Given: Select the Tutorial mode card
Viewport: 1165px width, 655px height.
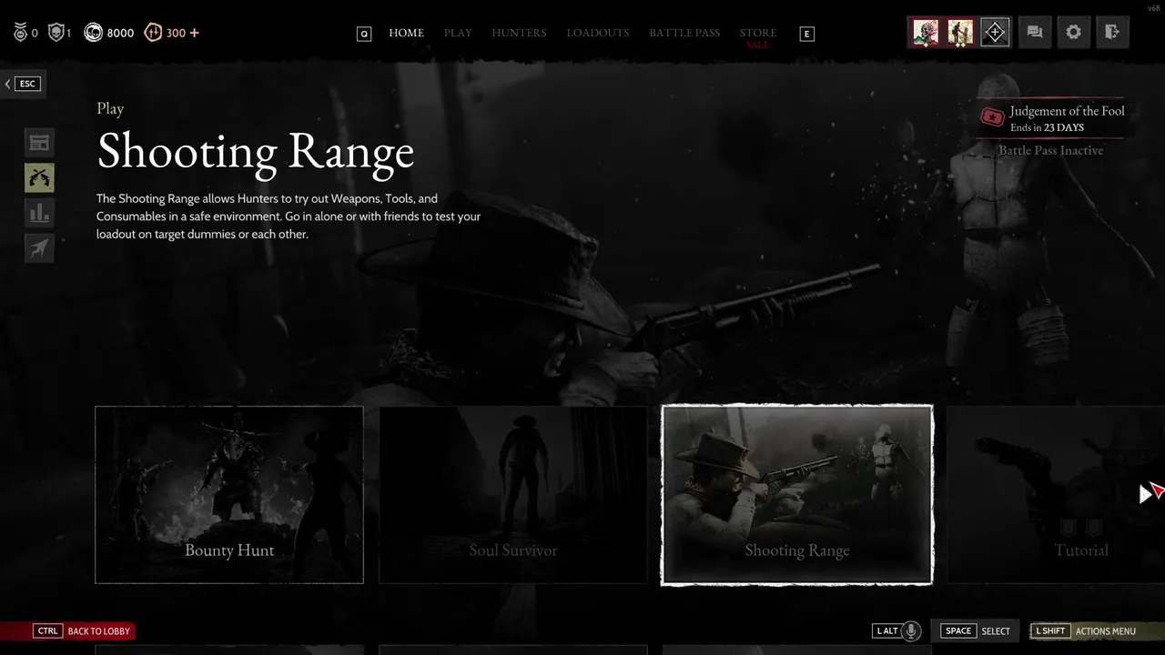Looking at the screenshot, I should (x=1056, y=495).
